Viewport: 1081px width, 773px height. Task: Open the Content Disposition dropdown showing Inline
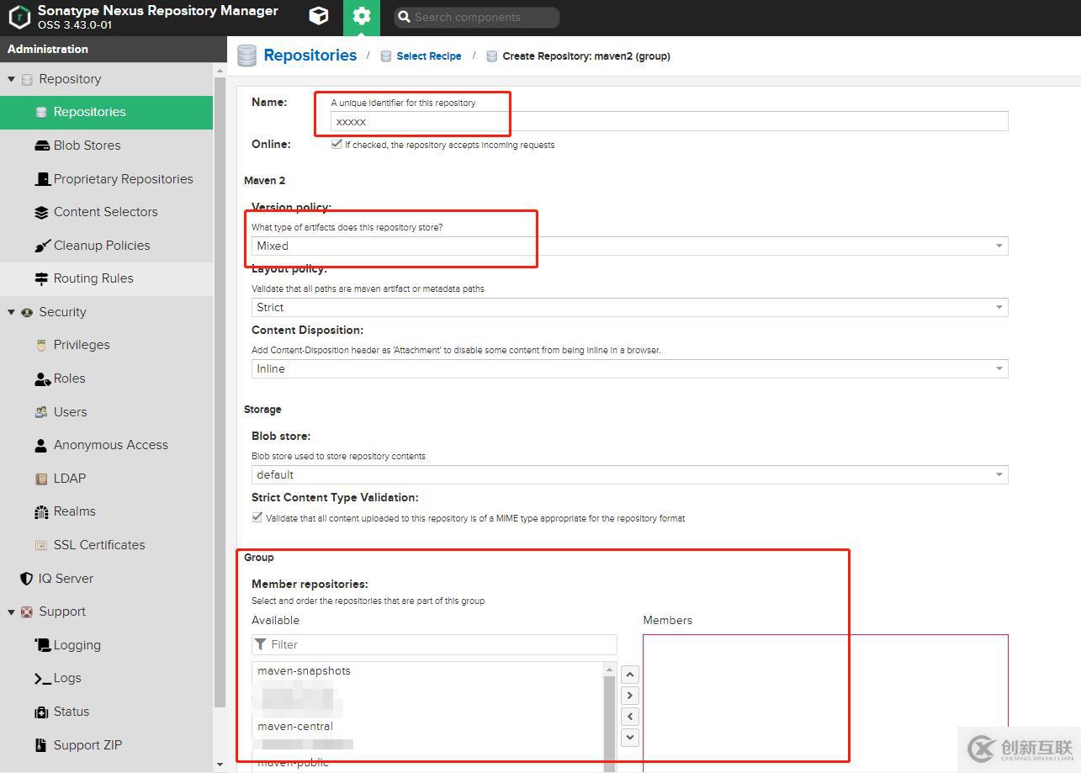click(629, 368)
